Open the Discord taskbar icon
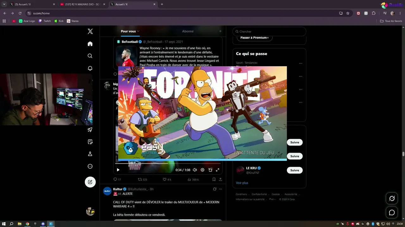 click(x=43, y=224)
